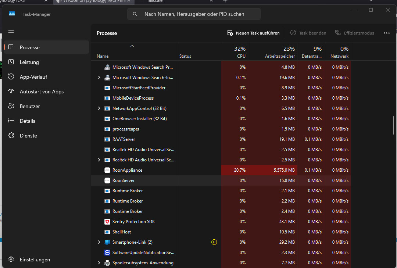This screenshot has height=268, width=397.
Task: Expand the NetworkAppControl (32 Bit) group
Action: (99, 108)
